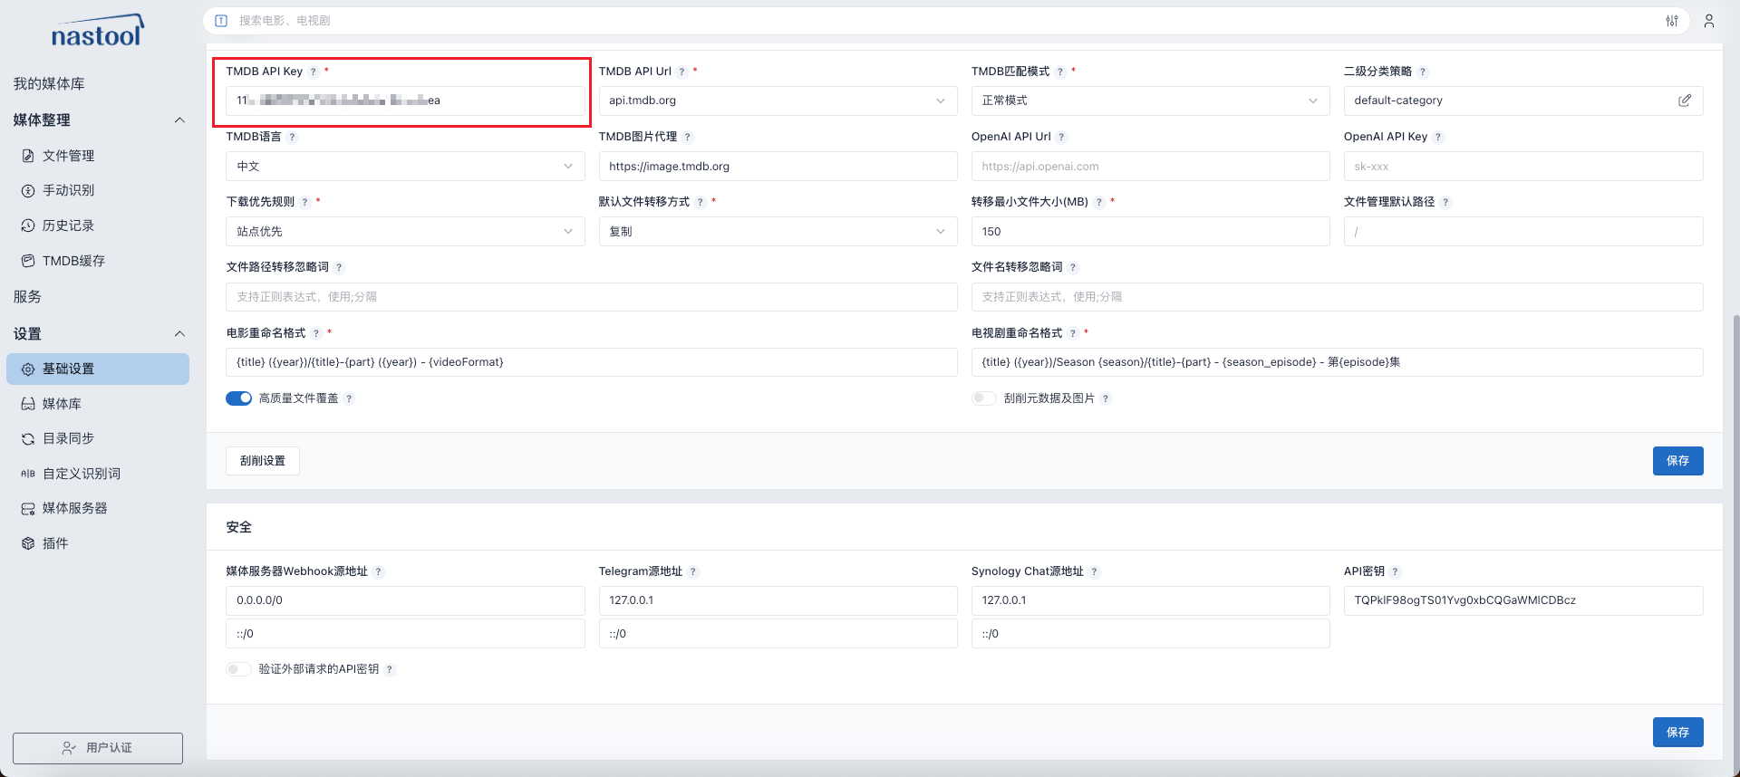
Task: Click help icon beside TMDB匹配模式
Action: (1060, 72)
